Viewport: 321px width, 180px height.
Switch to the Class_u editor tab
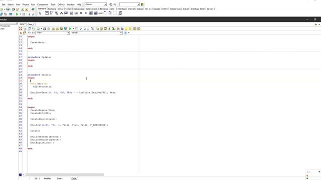click(x=31, y=24)
